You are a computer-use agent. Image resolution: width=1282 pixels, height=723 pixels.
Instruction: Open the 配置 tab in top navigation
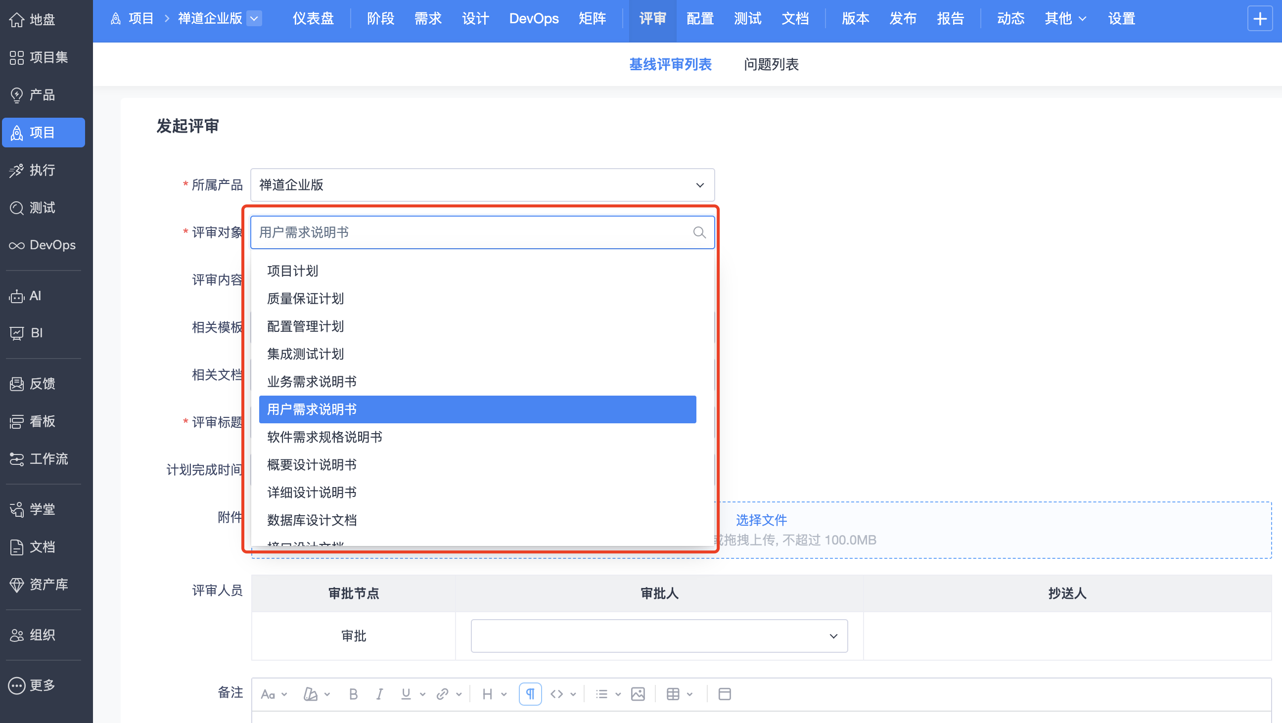tap(700, 19)
